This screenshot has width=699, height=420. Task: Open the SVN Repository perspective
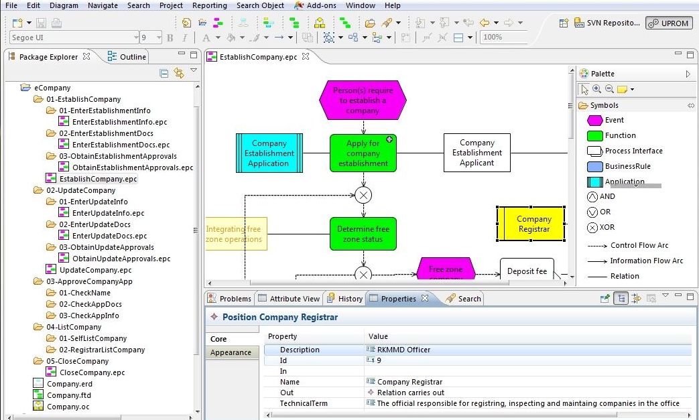pos(607,23)
